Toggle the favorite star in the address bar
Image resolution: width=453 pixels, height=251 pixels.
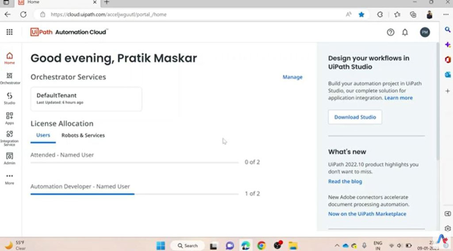361,15
